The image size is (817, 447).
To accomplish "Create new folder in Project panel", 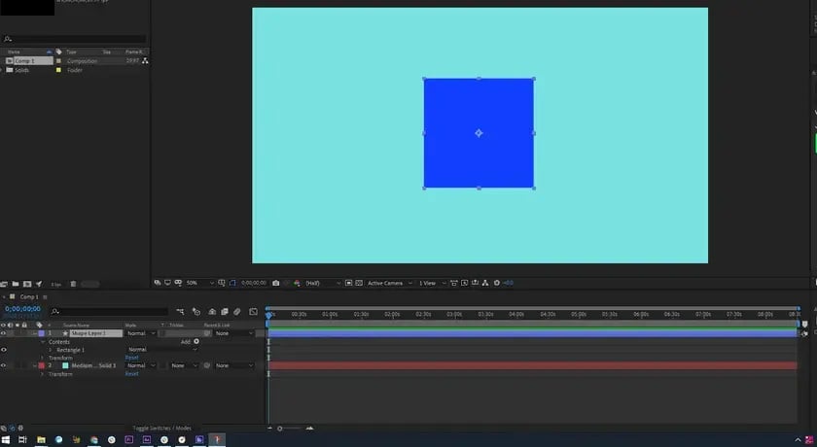I will pos(17,284).
